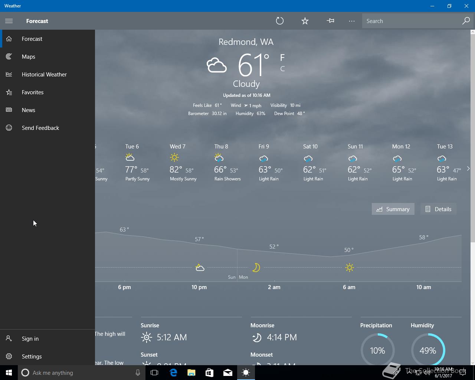
Task: Open File Explorer from taskbar
Action: click(191, 373)
